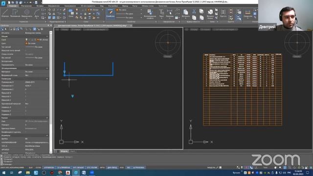Click the Положение X value field
Viewport: 313px width, 176px height.
37,82
